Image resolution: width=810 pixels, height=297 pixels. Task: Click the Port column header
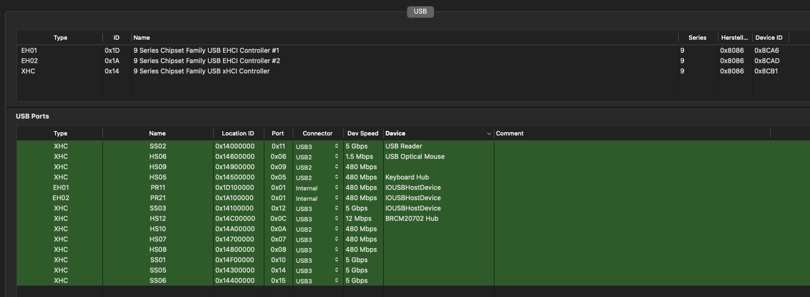[278, 133]
